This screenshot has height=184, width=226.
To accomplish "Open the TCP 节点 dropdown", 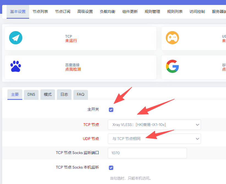I will click(x=154, y=125).
